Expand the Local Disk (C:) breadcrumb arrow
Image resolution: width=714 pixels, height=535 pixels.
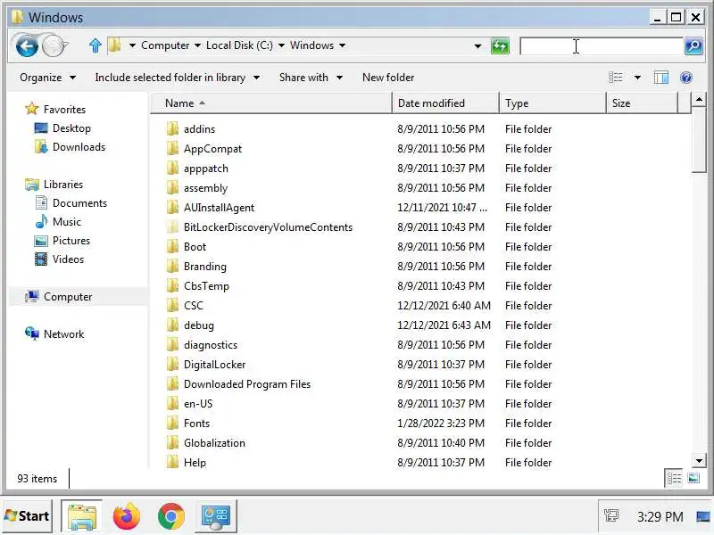coord(281,45)
